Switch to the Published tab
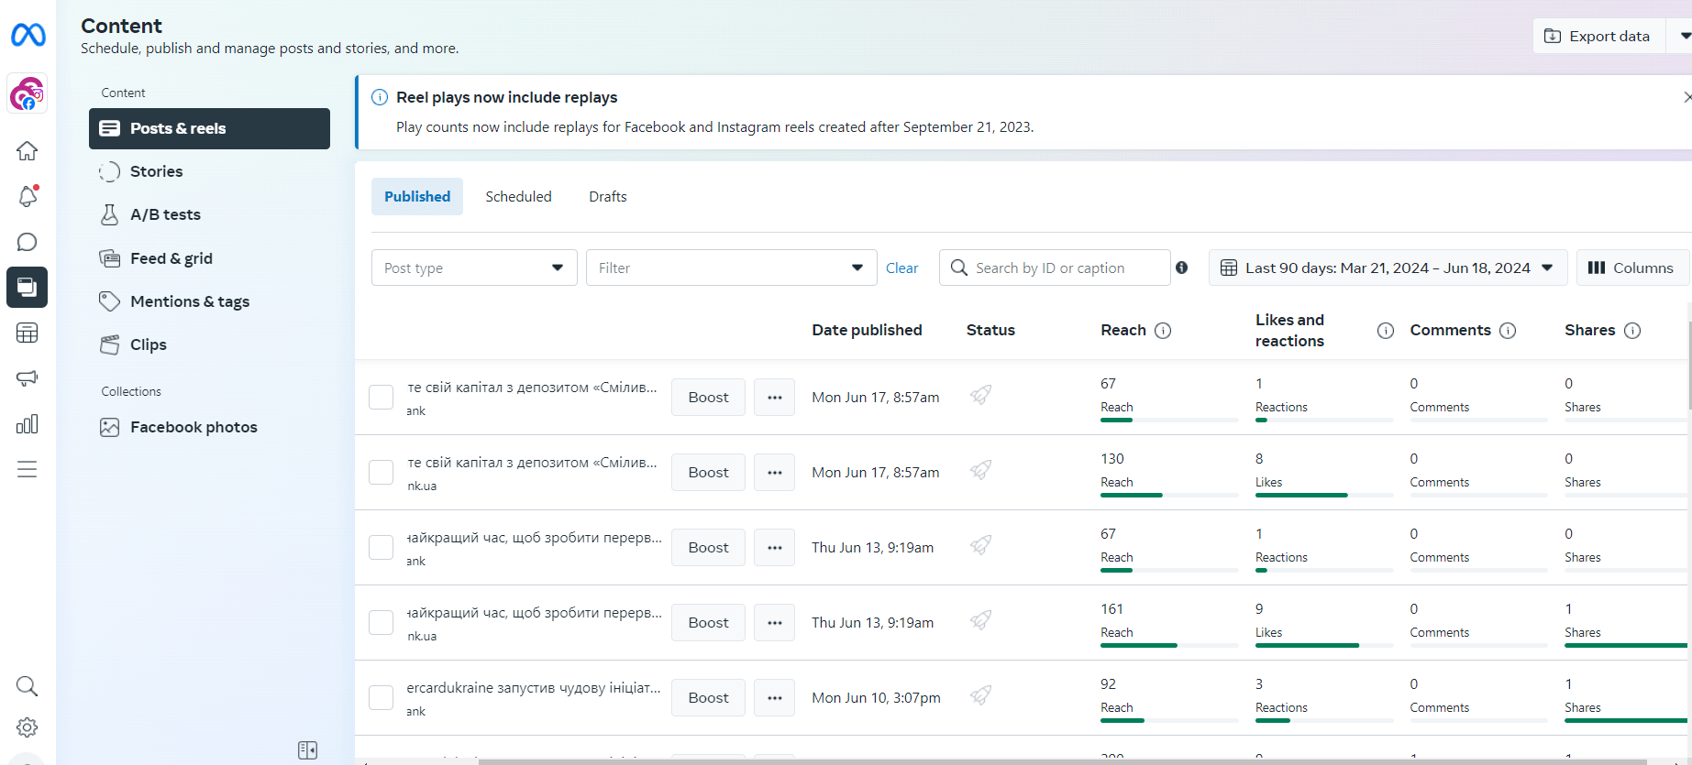The height and width of the screenshot is (765, 1692). click(x=417, y=197)
